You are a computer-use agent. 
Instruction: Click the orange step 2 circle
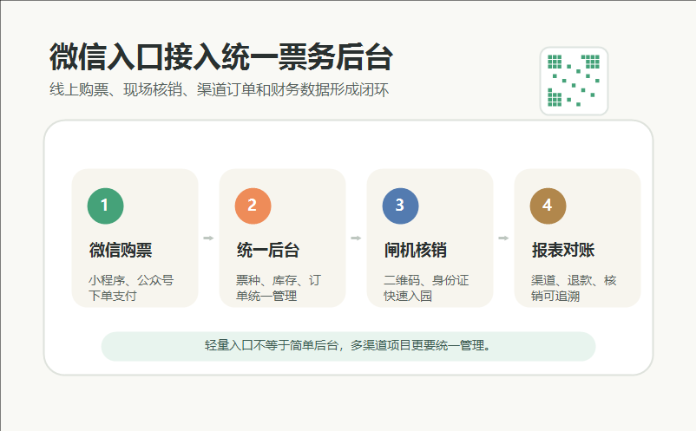[x=253, y=206]
